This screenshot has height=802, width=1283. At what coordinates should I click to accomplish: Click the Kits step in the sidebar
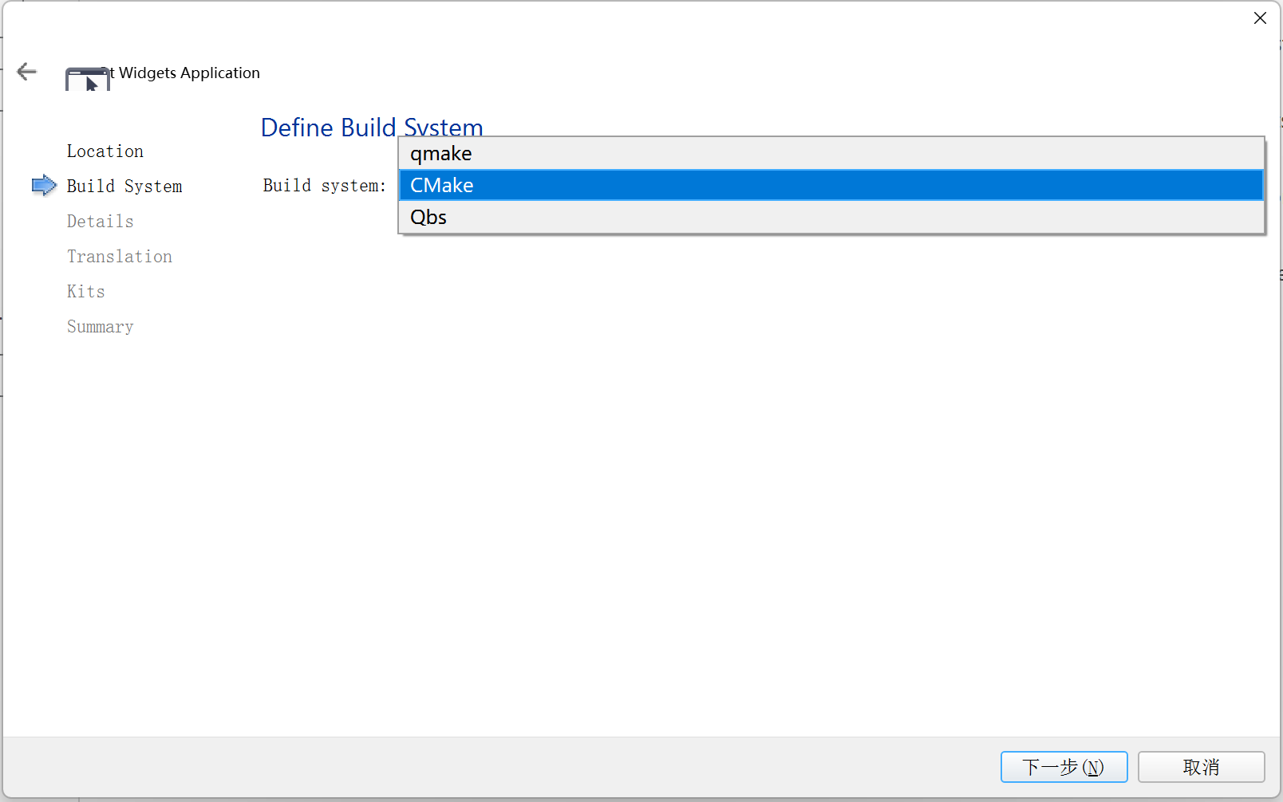click(x=86, y=292)
